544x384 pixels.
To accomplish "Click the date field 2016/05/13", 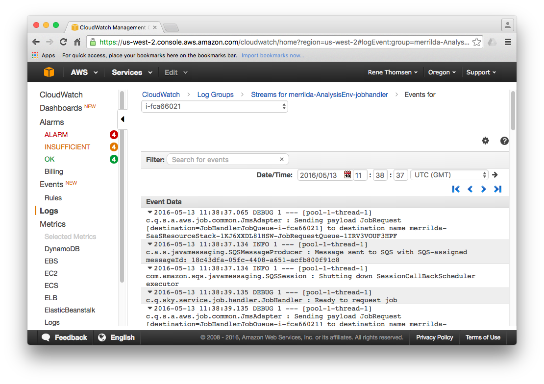I will pyautogui.click(x=319, y=175).
